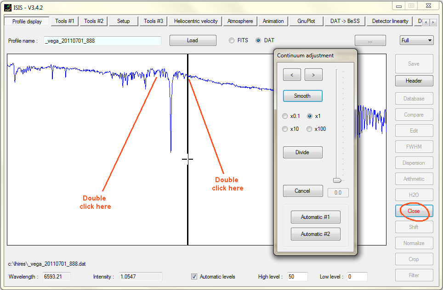This screenshot has height=290, width=443.
Task: Open the Full display mode dropdown
Action: [x=416, y=40]
